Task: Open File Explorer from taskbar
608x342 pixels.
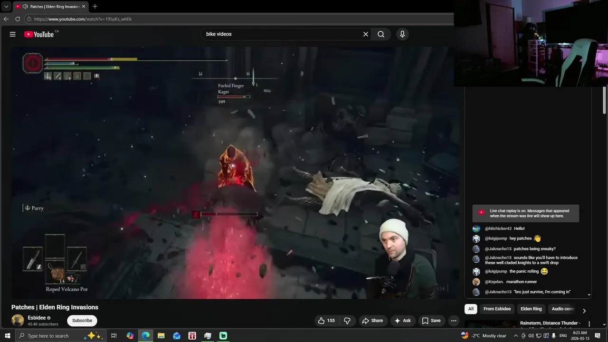Action: (161, 336)
